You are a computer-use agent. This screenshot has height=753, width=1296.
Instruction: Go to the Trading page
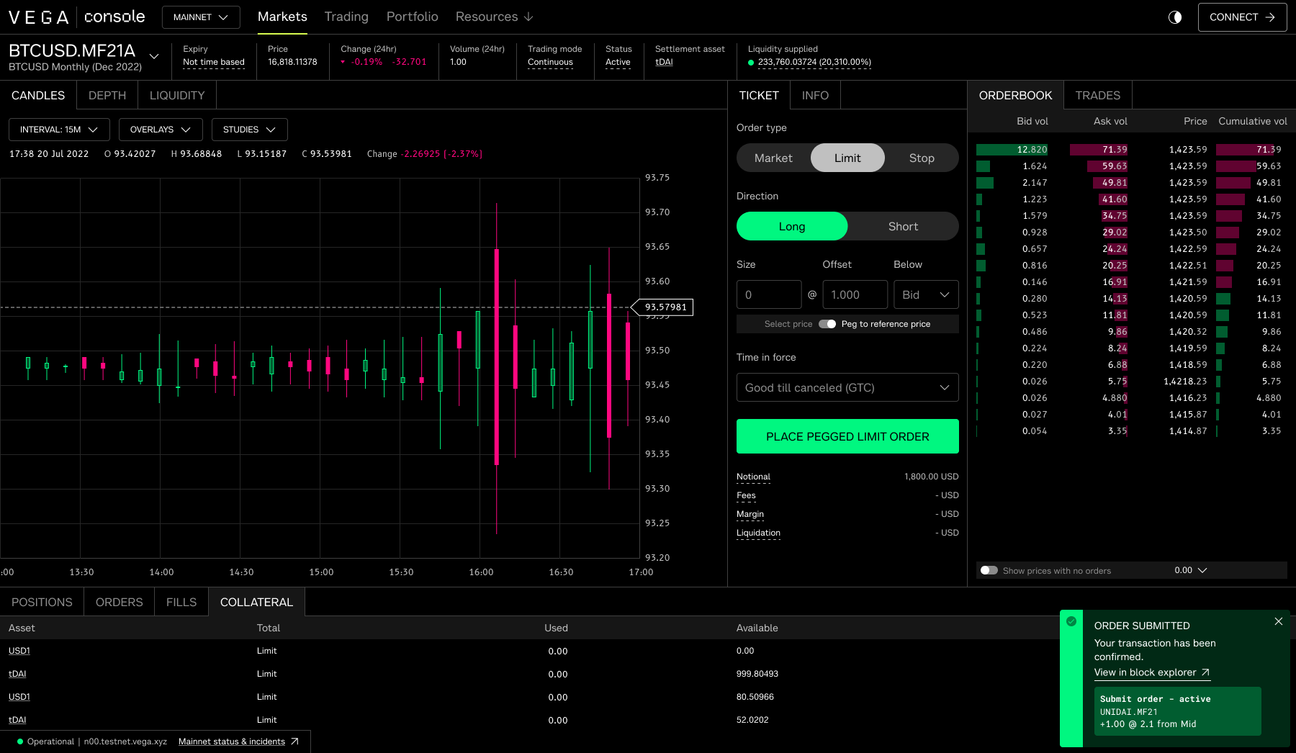pos(346,17)
